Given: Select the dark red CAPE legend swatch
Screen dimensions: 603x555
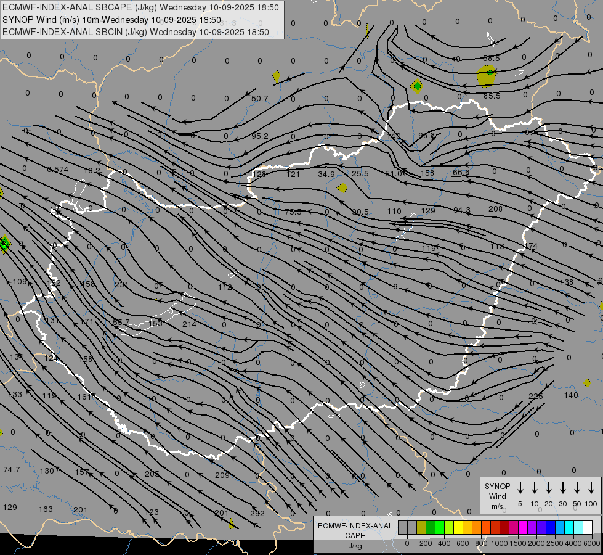Looking at the screenshot, I should tap(504, 528).
